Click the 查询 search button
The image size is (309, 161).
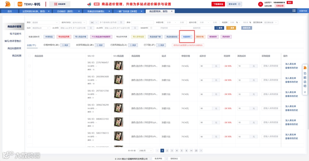(219, 28)
